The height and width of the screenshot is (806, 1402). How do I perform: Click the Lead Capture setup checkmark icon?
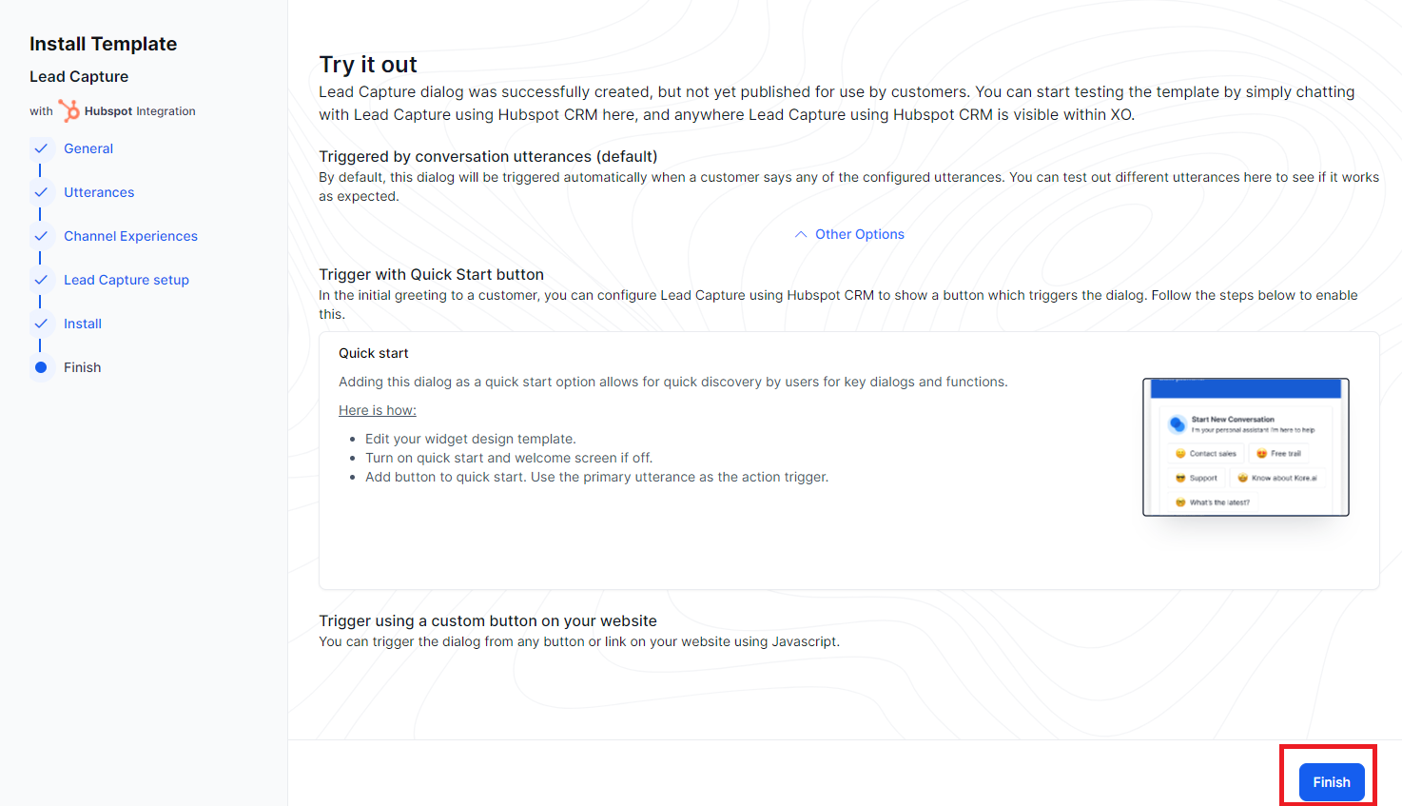tap(41, 280)
